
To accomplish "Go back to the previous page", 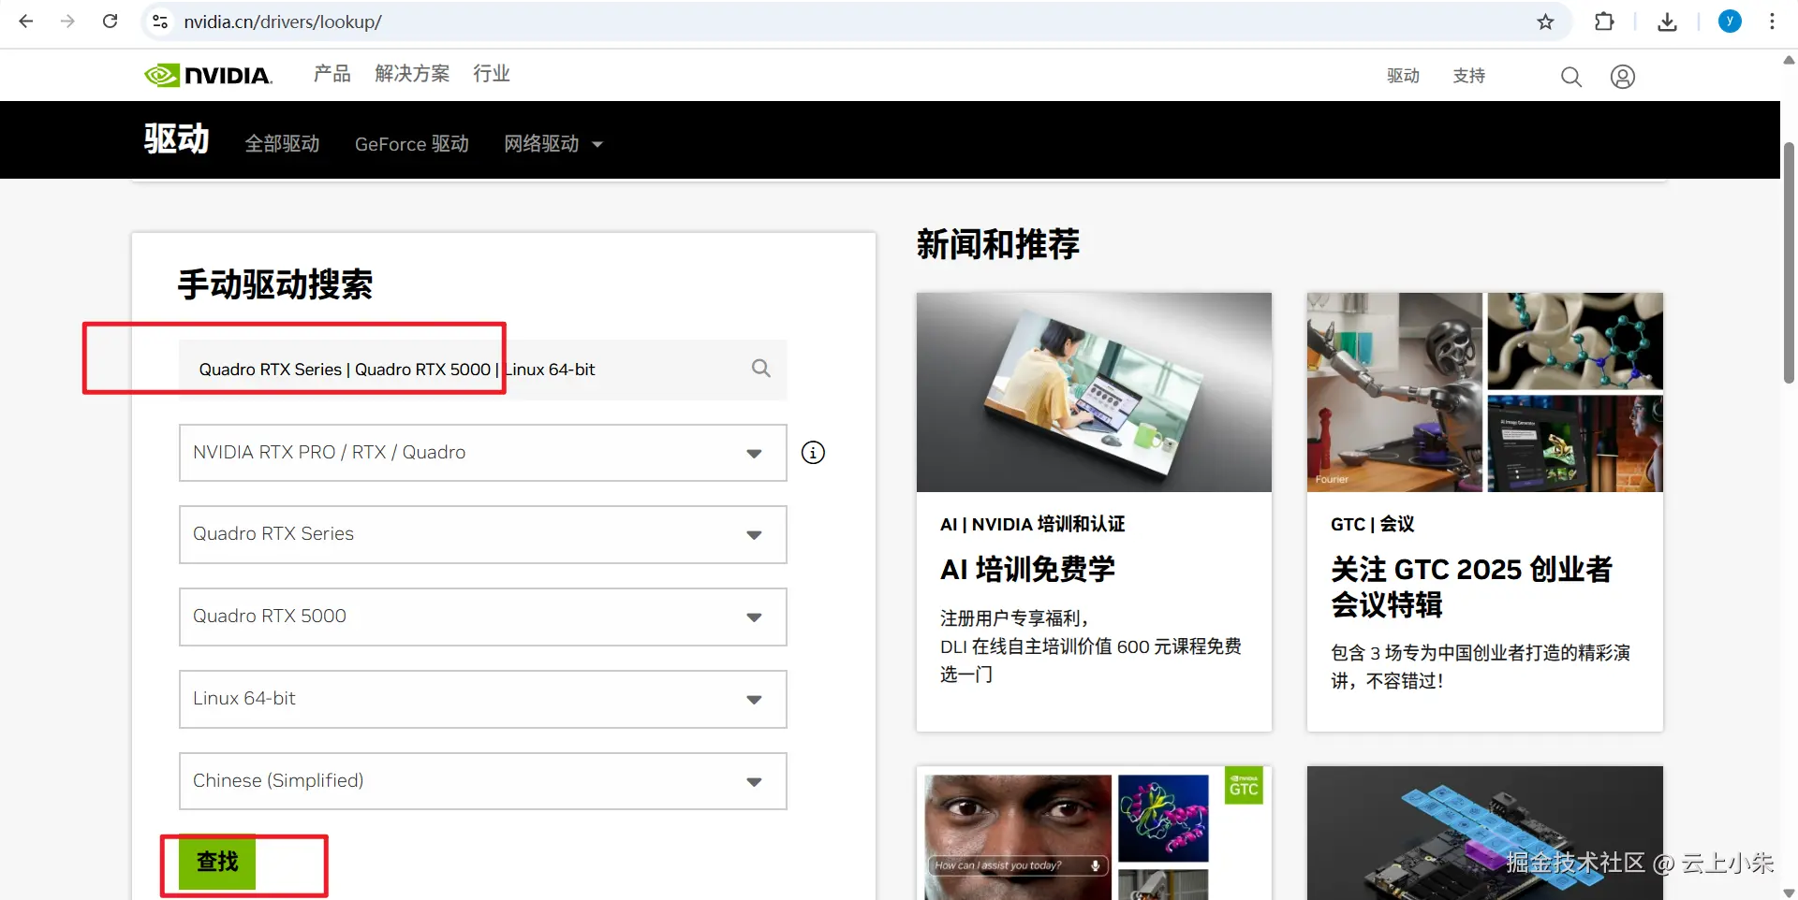I will pyautogui.click(x=26, y=22).
